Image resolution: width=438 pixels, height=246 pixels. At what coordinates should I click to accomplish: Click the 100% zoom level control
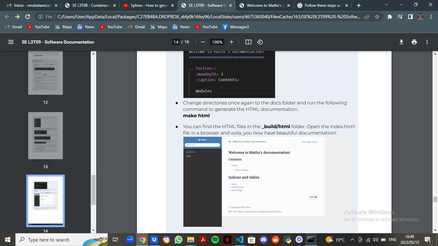coord(217,42)
